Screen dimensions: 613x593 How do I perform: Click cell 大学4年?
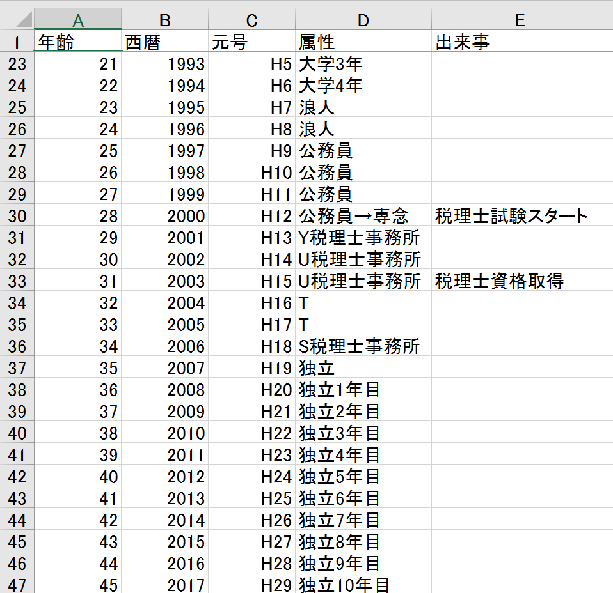click(363, 85)
